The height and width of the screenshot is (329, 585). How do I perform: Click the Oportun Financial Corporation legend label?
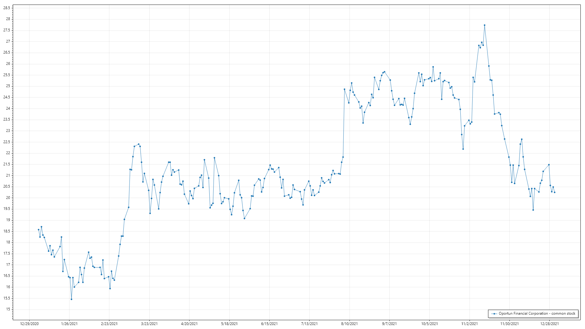[537, 313]
